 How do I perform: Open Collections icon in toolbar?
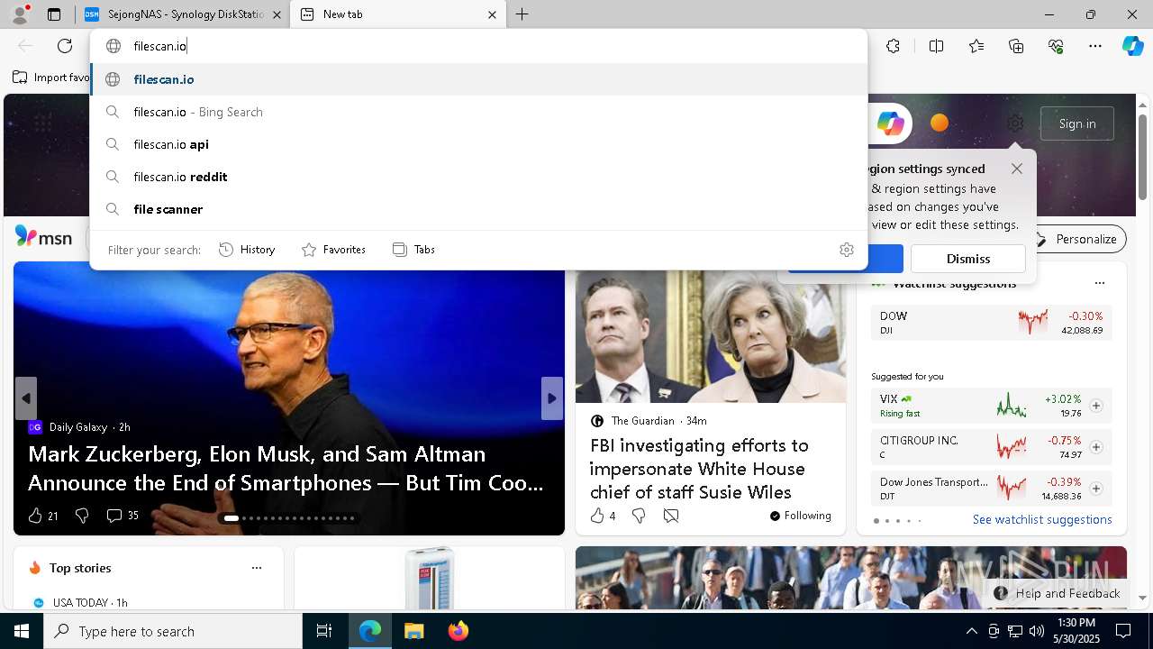click(1016, 46)
